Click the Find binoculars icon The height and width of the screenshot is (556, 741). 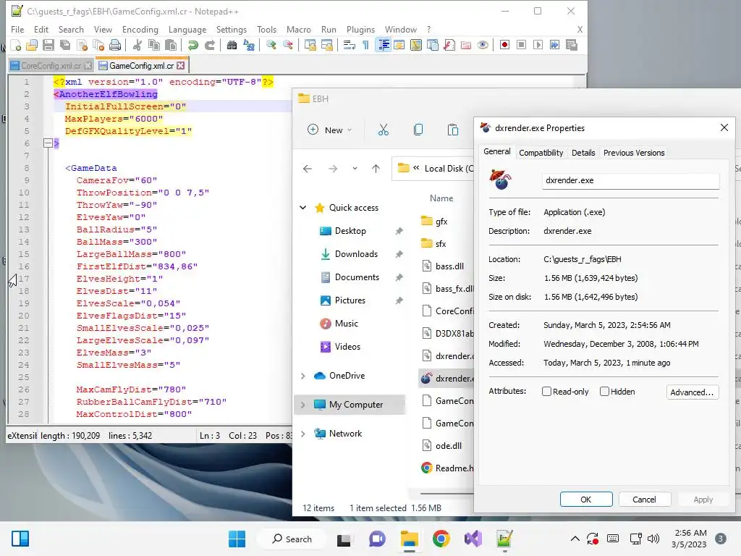coord(232,45)
